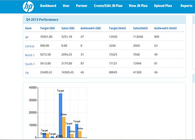Open the User menu item
The height and width of the screenshot is (140, 195).
click(66, 6)
